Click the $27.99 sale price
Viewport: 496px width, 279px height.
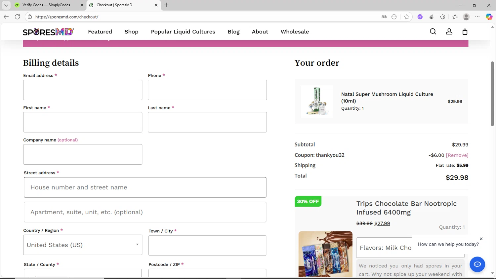pos(382,223)
